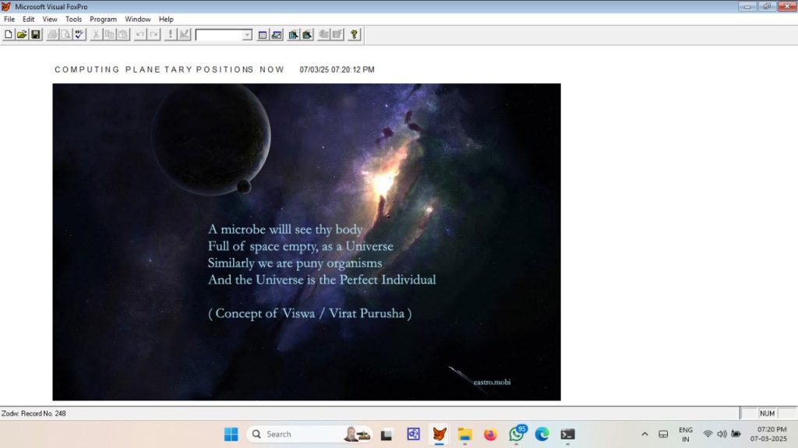Screen dimensions: 798x448
Task: Open the Help menu
Action: pos(166,19)
